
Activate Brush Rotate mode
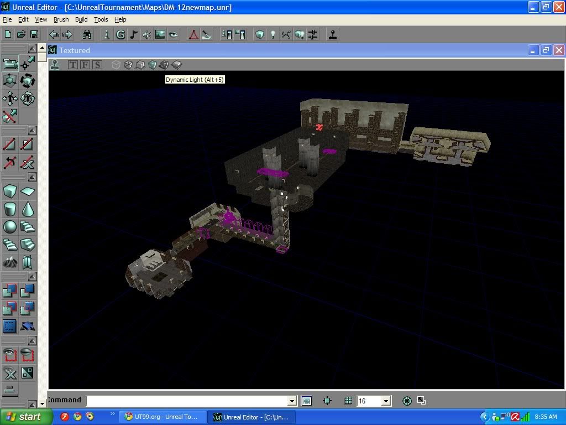click(x=28, y=81)
